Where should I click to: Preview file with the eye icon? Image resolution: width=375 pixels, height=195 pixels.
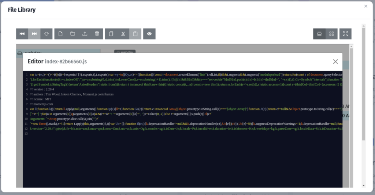pos(149,34)
